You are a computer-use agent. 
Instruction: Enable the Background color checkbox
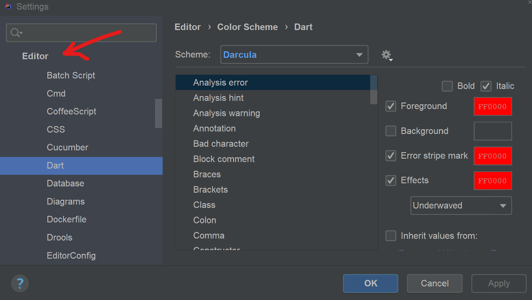391,131
